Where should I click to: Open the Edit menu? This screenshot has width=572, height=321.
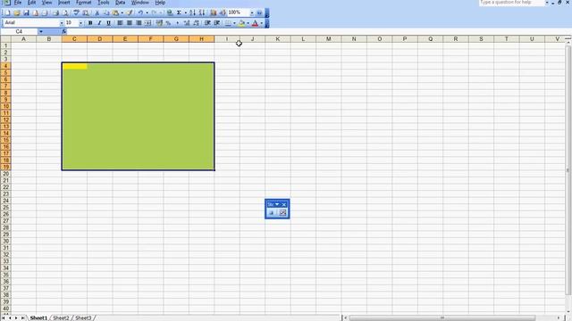[32, 3]
